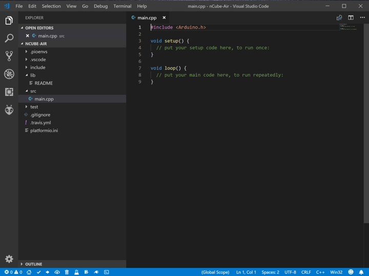Collapse the NCUBE-AIR folder section
Image resolution: width=369 pixels, height=276 pixels.
[22, 43]
